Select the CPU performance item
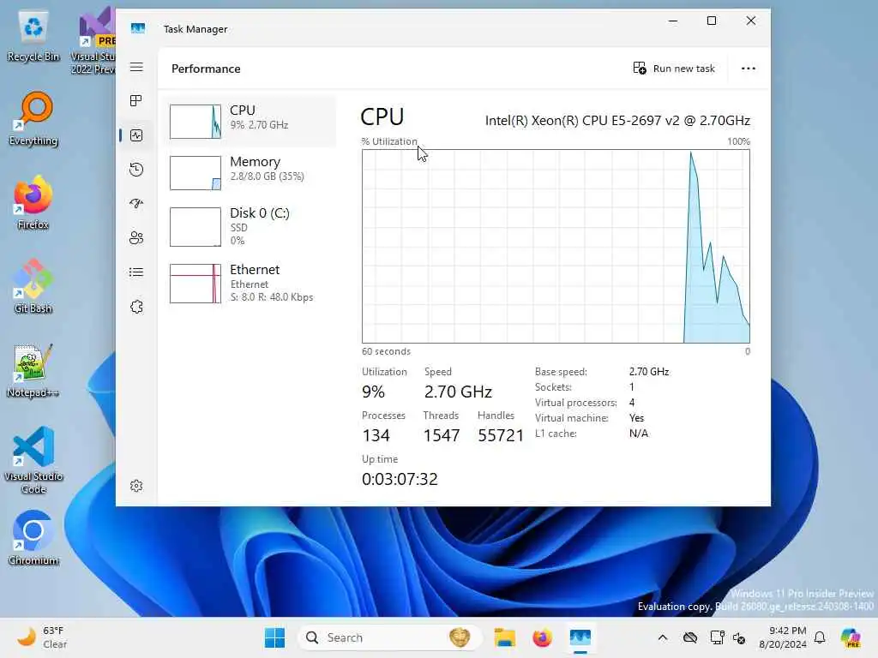Image resolution: width=878 pixels, height=658 pixels. click(x=250, y=122)
